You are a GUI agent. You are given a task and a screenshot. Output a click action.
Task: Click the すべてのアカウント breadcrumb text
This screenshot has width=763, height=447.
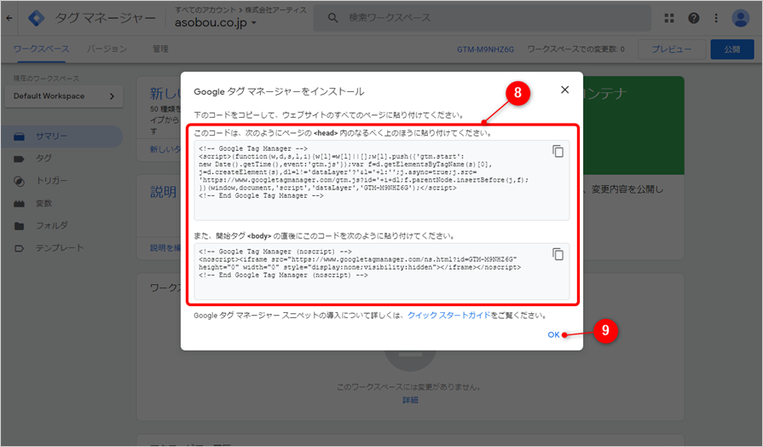[x=205, y=9]
